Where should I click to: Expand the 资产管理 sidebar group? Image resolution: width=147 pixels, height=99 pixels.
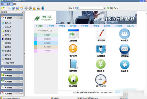(21, 81)
